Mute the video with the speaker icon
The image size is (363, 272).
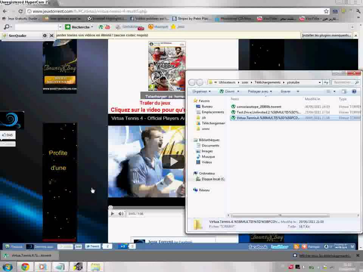[121, 213]
